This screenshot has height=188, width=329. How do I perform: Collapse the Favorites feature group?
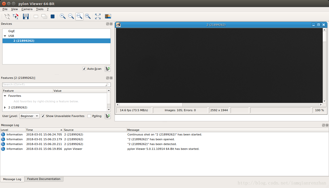click(5, 96)
